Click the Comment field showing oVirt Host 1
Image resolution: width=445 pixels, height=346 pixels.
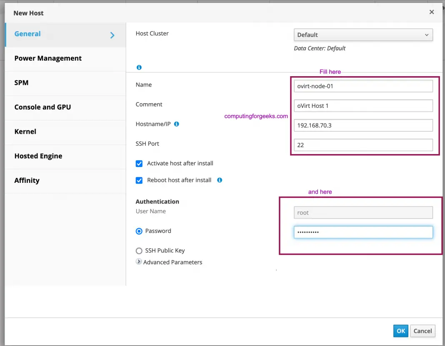(x=363, y=105)
